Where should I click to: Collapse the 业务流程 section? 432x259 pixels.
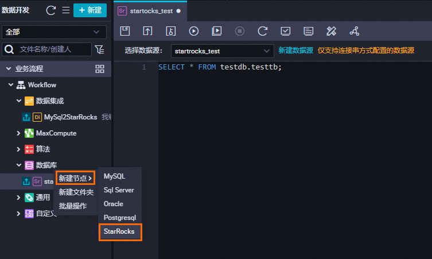[x=9, y=68]
